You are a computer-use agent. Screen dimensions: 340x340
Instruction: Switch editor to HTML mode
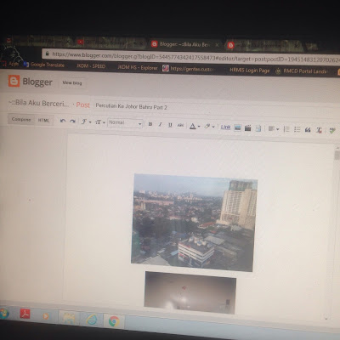[x=43, y=120]
